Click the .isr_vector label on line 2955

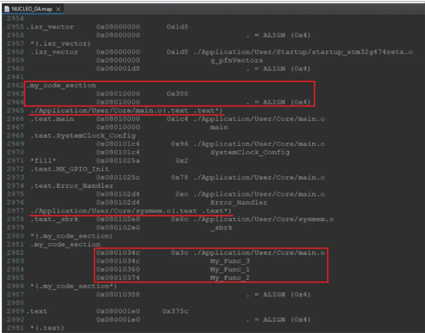50,27
